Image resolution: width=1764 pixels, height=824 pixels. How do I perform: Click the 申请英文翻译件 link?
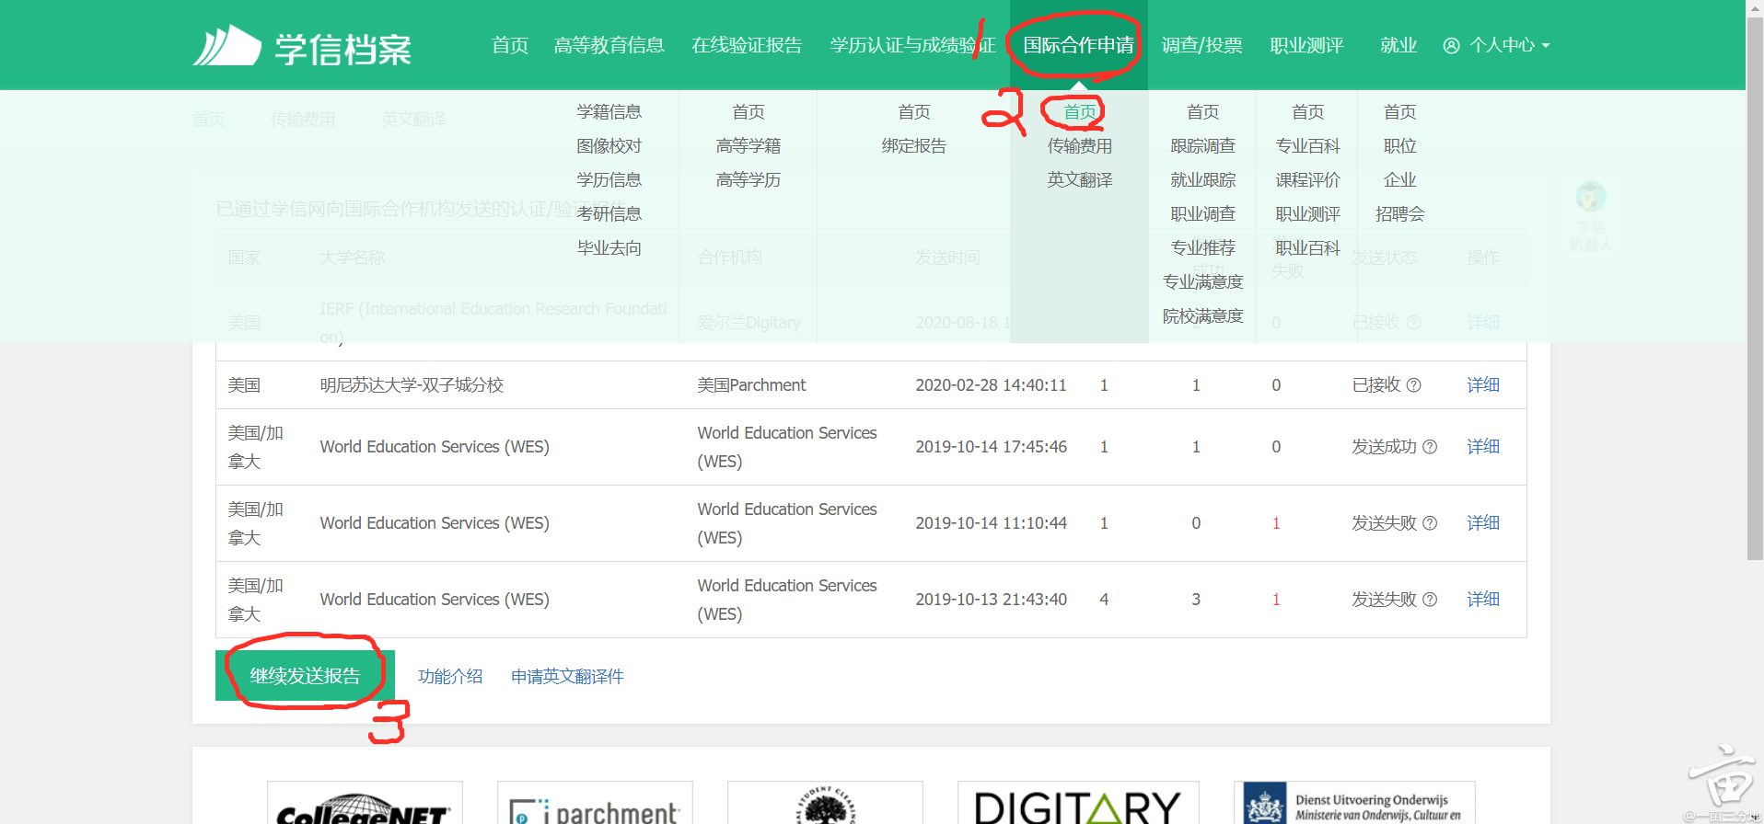click(x=567, y=677)
